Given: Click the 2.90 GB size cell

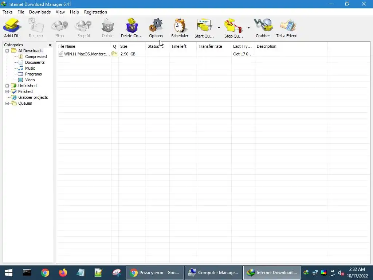Looking at the screenshot, I should (x=128, y=54).
